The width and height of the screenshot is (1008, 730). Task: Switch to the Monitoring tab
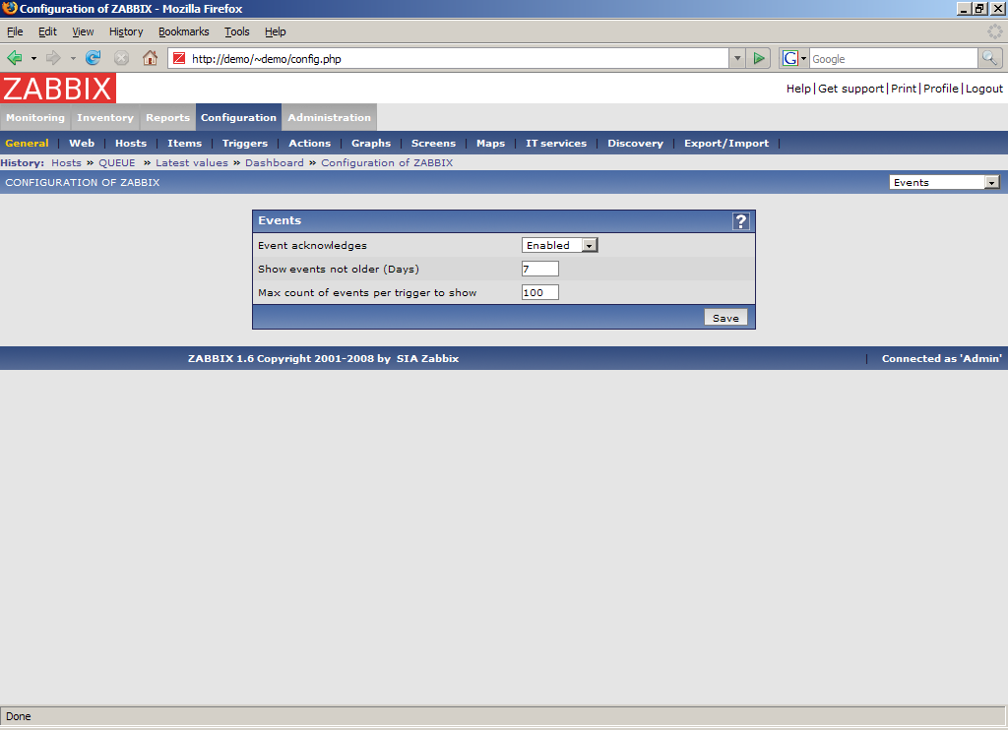[35, 118]
